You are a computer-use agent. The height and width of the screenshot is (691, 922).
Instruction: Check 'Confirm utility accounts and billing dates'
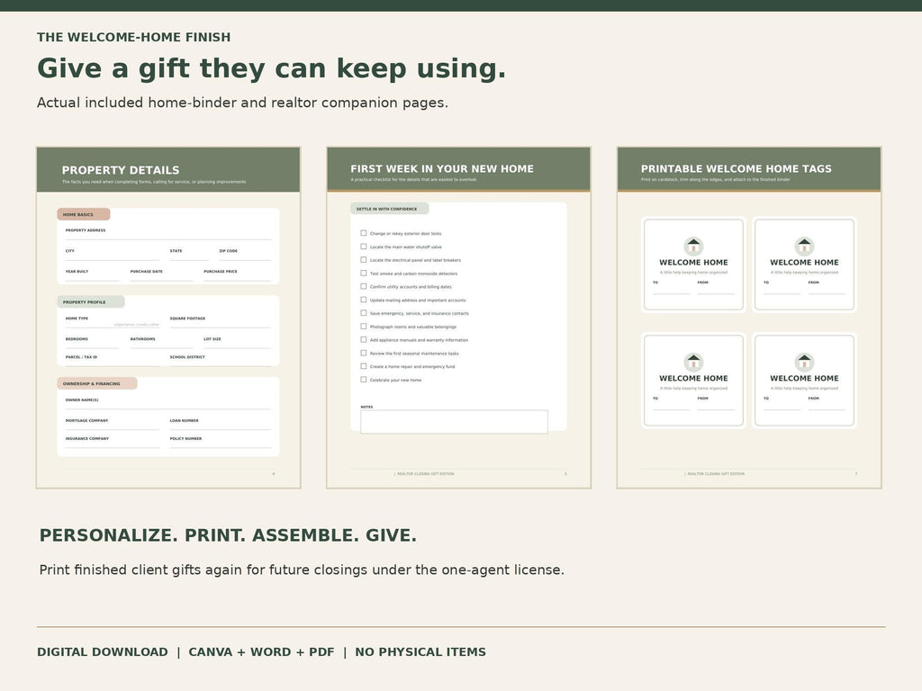pyautogui.click(x=364, y=287)
